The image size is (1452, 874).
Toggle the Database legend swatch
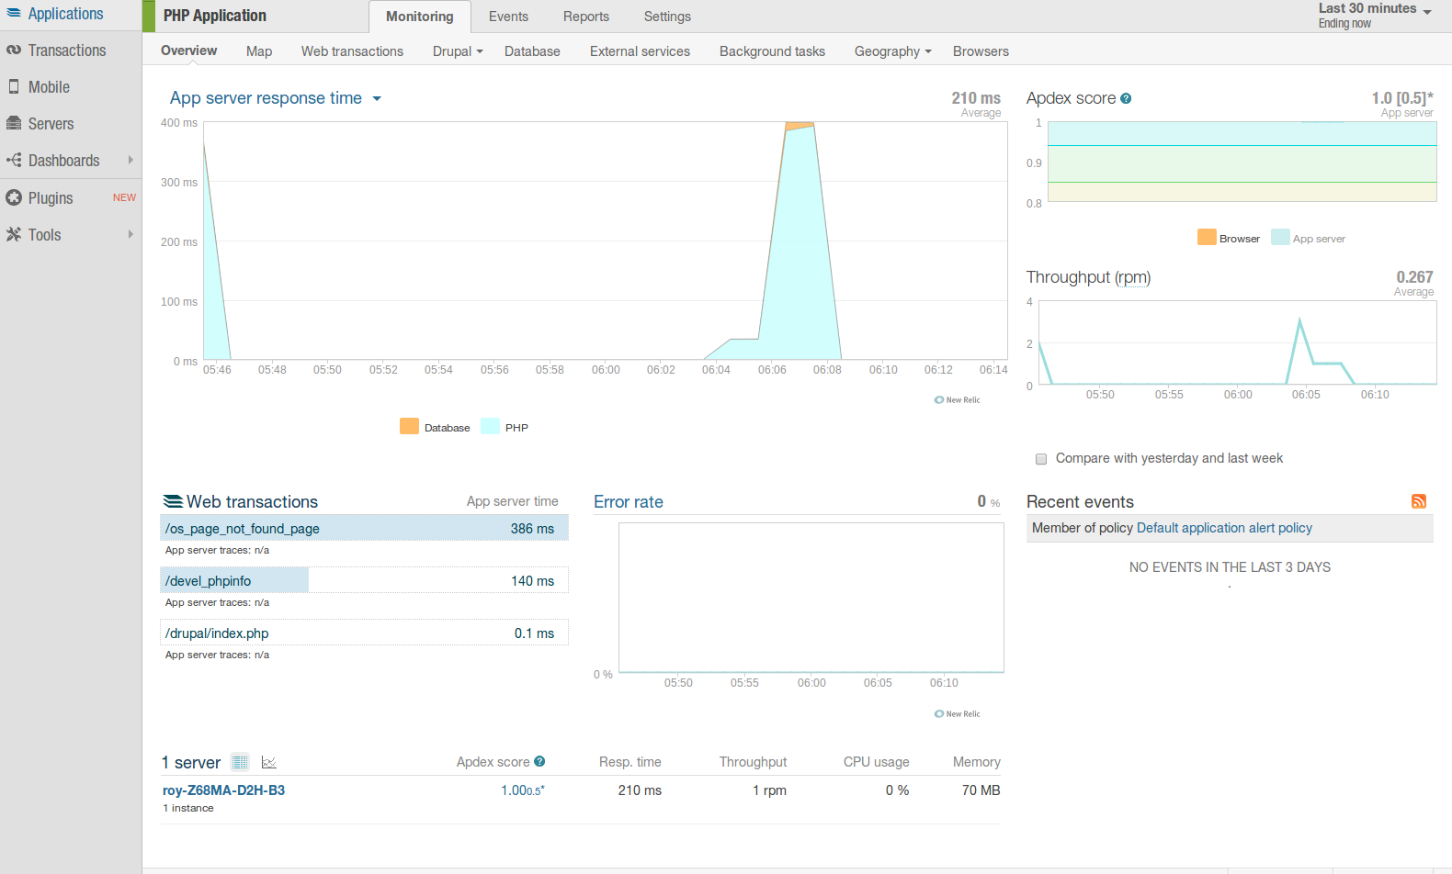coord(409,426)
